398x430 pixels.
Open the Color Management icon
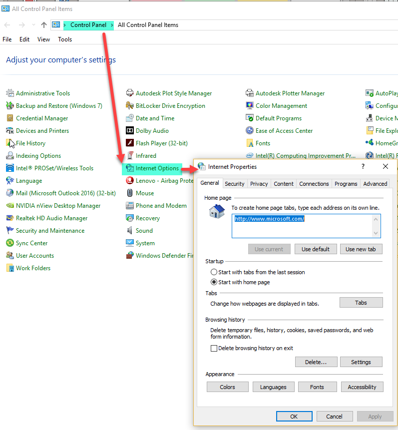250,105
